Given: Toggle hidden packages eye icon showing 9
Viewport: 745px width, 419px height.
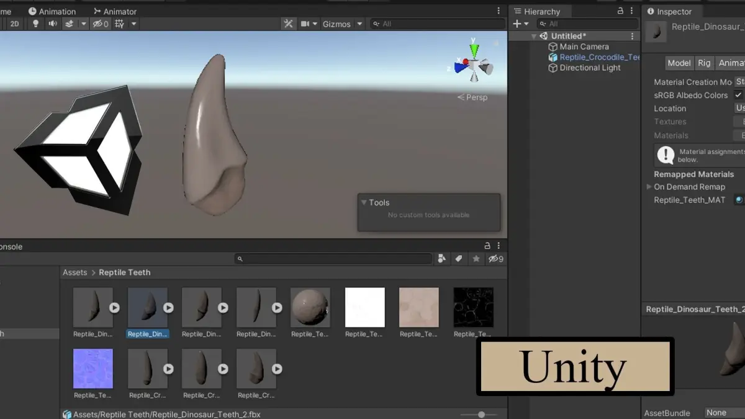Looking at the screenshot, I should [x=495, y=259].
